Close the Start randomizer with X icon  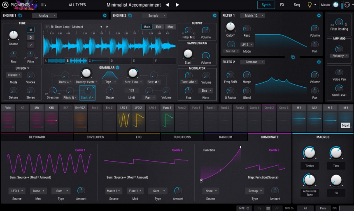pos(93,88)
